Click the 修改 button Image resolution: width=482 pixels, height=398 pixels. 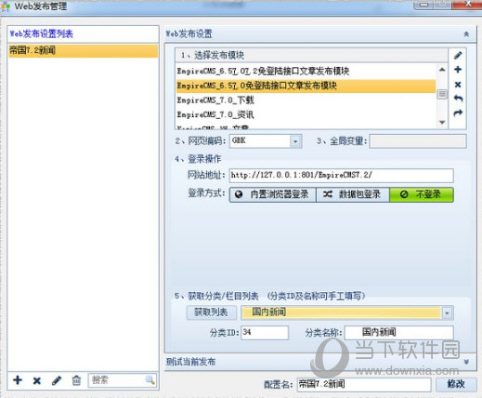[x=456, y=384]
